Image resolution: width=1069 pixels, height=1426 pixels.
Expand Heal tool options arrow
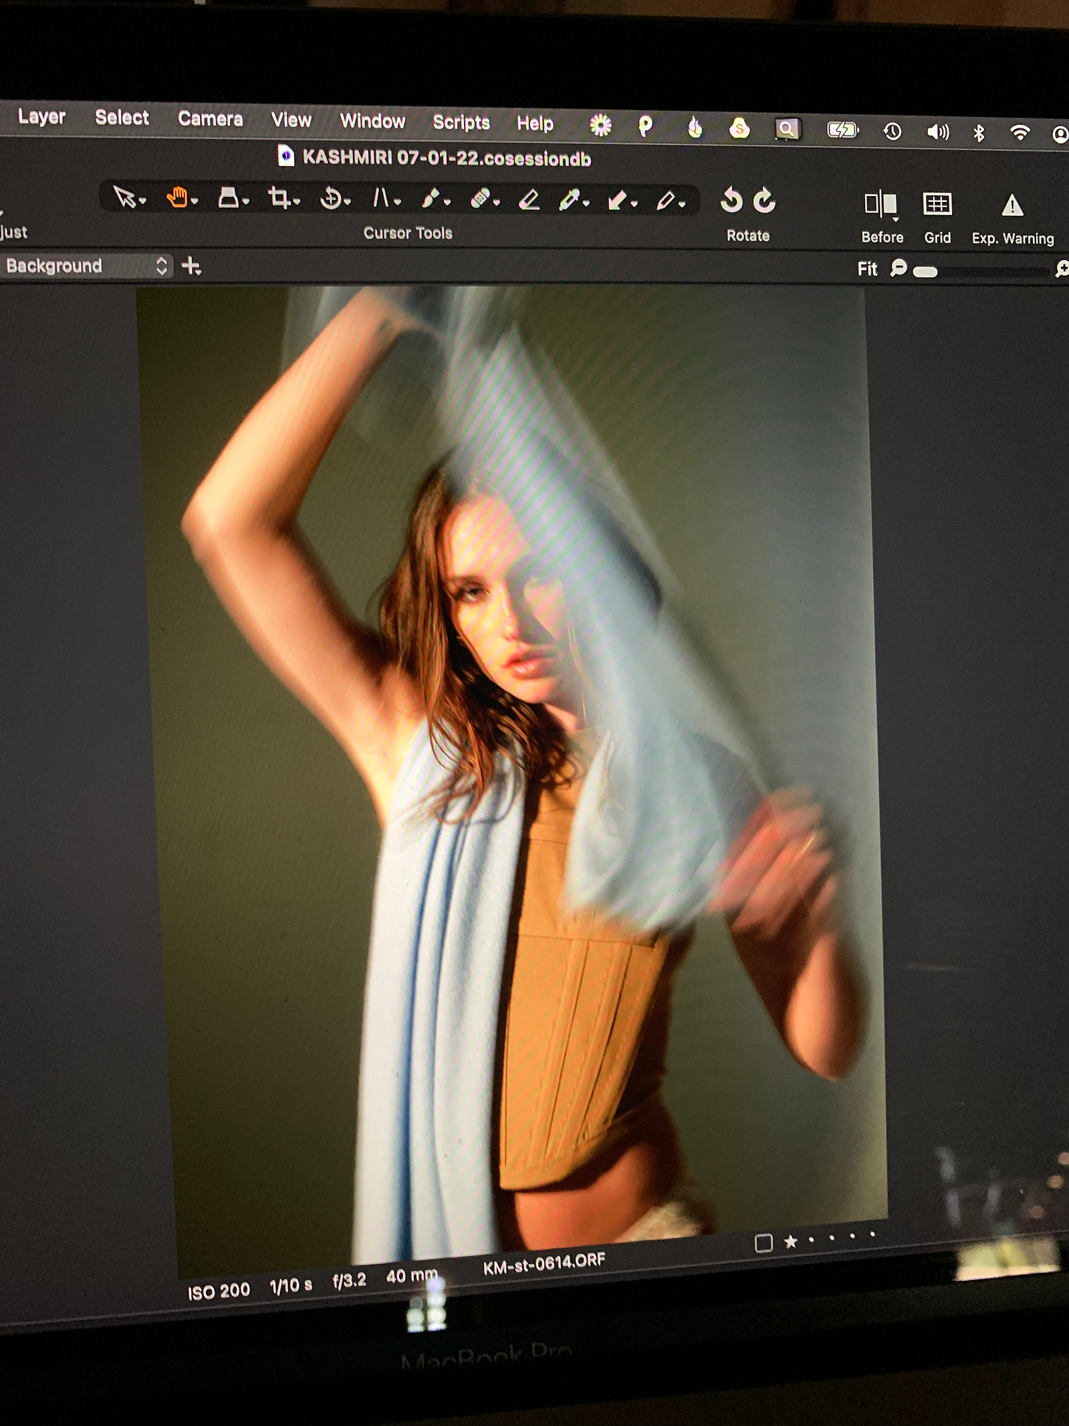497,203
